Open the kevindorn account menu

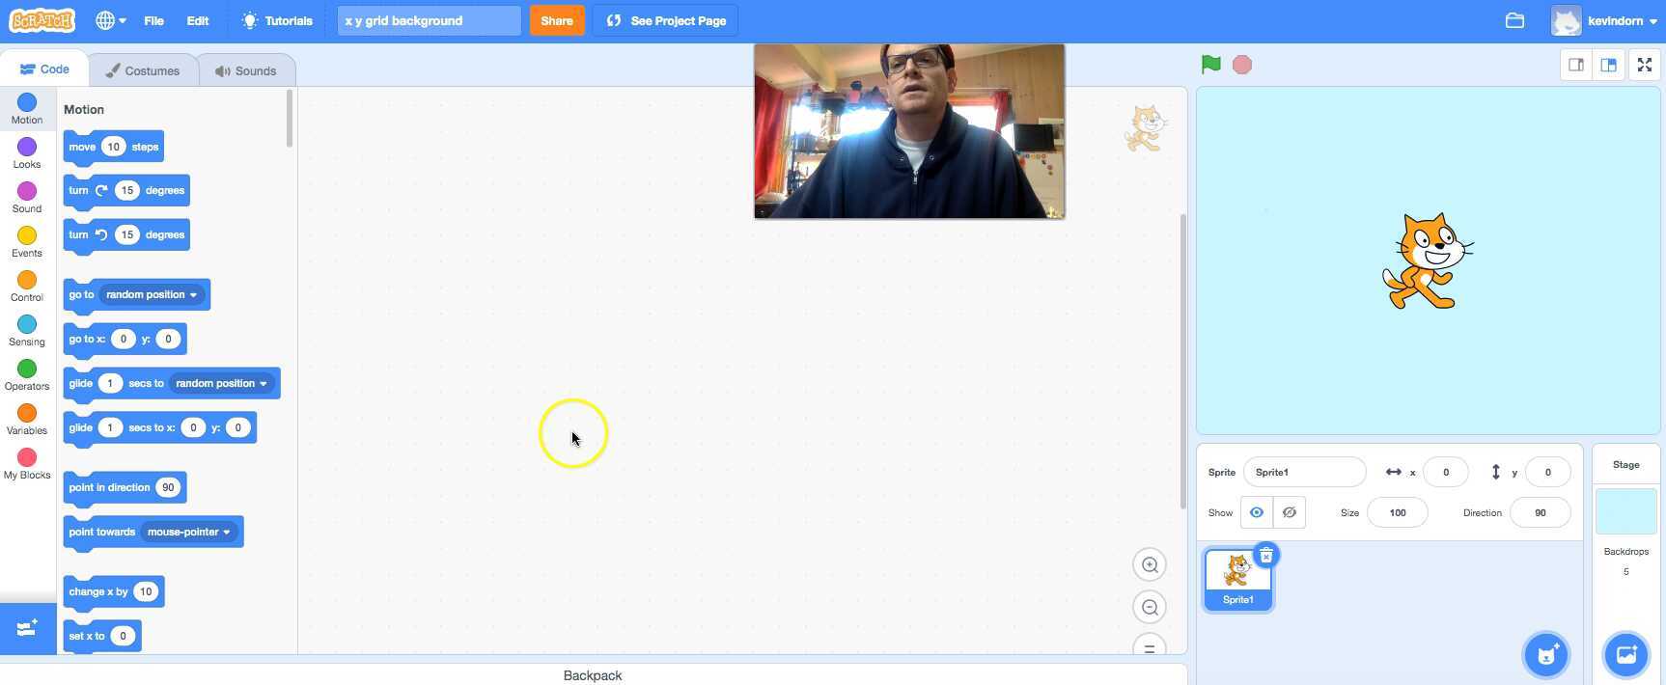[1604, 20]
